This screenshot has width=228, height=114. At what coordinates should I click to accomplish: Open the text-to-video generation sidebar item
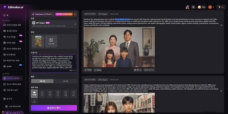click(13, 49)
